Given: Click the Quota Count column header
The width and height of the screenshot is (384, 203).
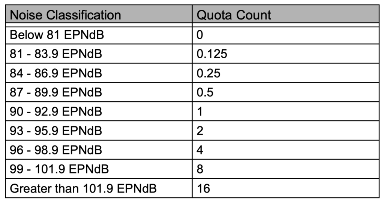Looking at the screenshot, I should 234,15.
